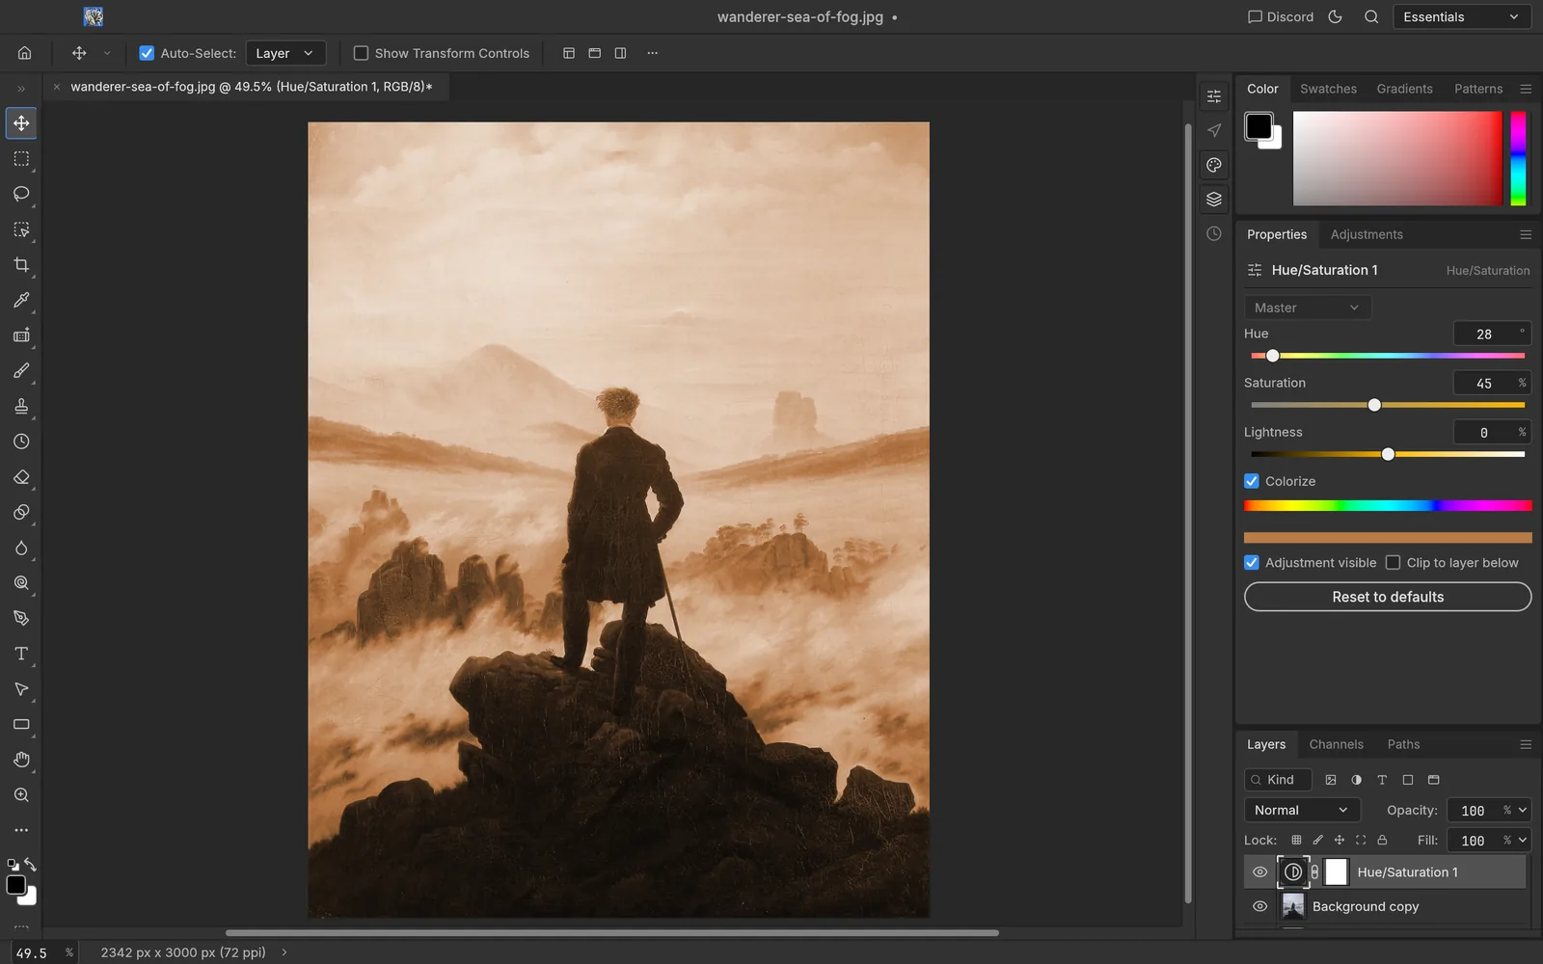Go to the Home screen icon
The image size is (1543, 964).
(x=25, y=53)
